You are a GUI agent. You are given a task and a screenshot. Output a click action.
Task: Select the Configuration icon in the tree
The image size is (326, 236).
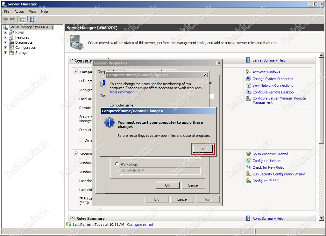pyautogui.click(x=11, y=48)
